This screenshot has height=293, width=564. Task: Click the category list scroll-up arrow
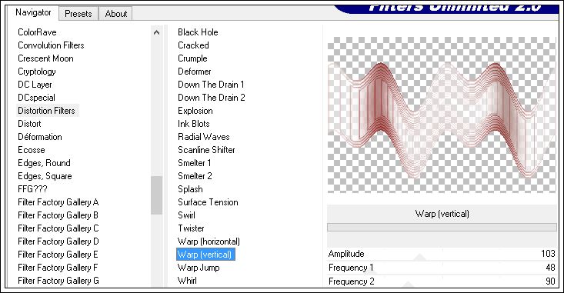click(156, 32)
